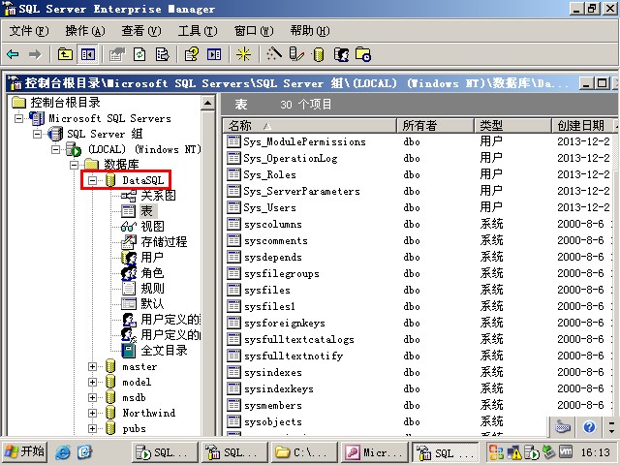Click the Help question mark toolbar icon
Screen dimensions: 620x465
tap(192, 54)
